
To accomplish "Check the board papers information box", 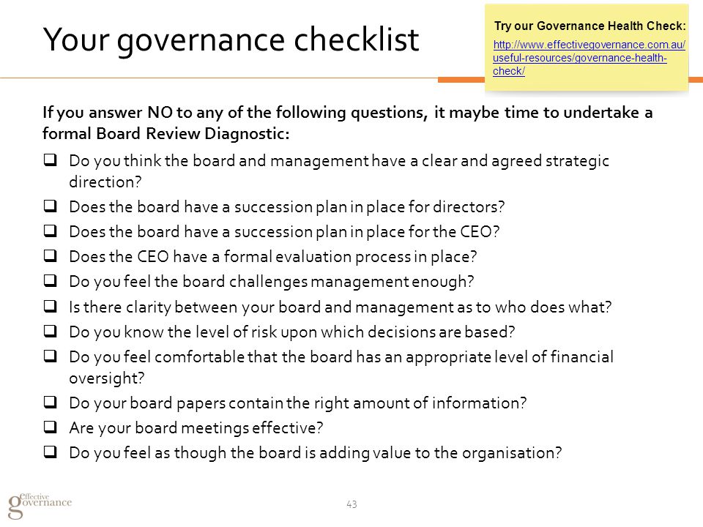I will point(51,402).
